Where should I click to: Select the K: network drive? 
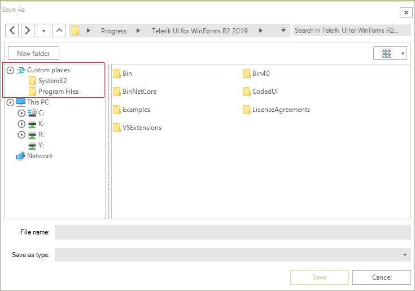(41, 124)
